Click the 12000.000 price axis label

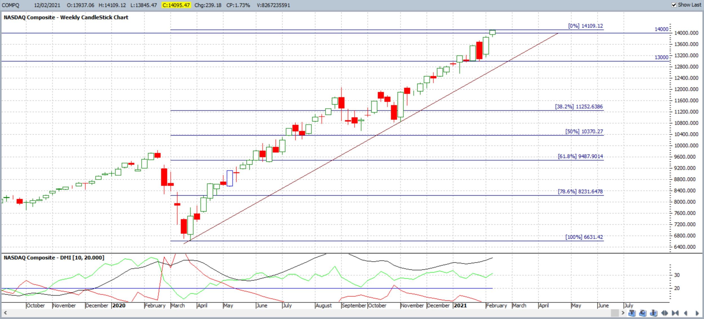click(x=686, y=89)
